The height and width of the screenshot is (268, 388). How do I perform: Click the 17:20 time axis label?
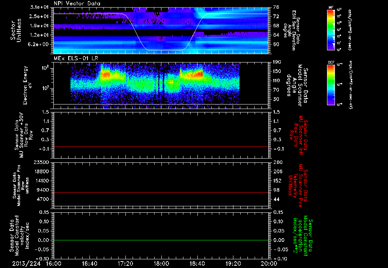click(x=125, y=263)
